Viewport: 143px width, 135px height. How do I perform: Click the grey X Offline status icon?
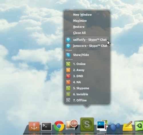68,100
